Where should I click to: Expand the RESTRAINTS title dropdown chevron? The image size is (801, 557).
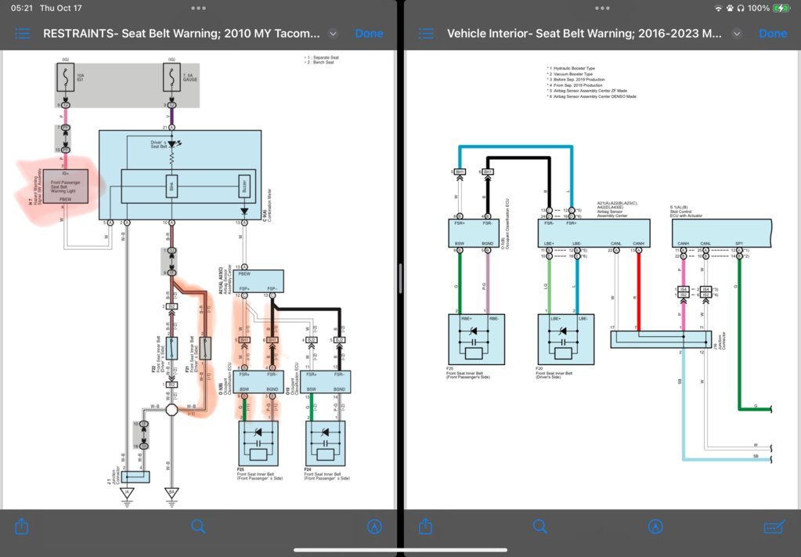pos(333,34)
